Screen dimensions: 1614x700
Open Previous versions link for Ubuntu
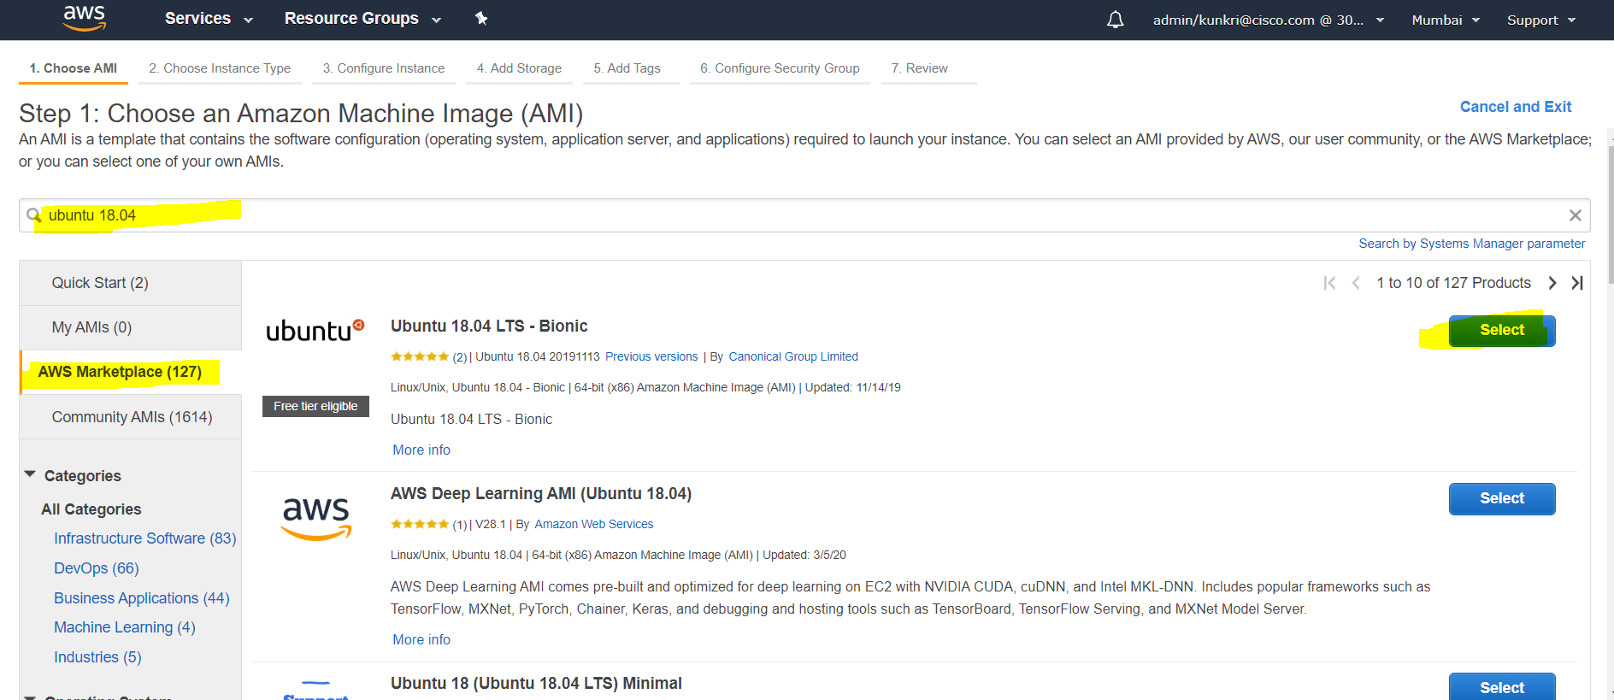[x=651, y=356]
